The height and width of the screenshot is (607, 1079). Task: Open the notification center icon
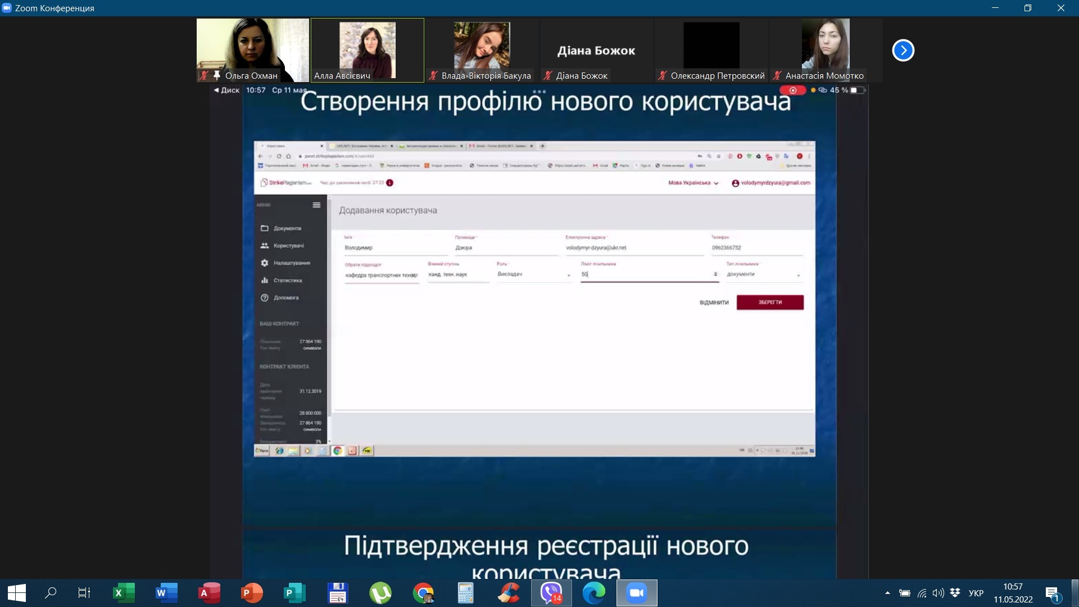(1052, 593)
